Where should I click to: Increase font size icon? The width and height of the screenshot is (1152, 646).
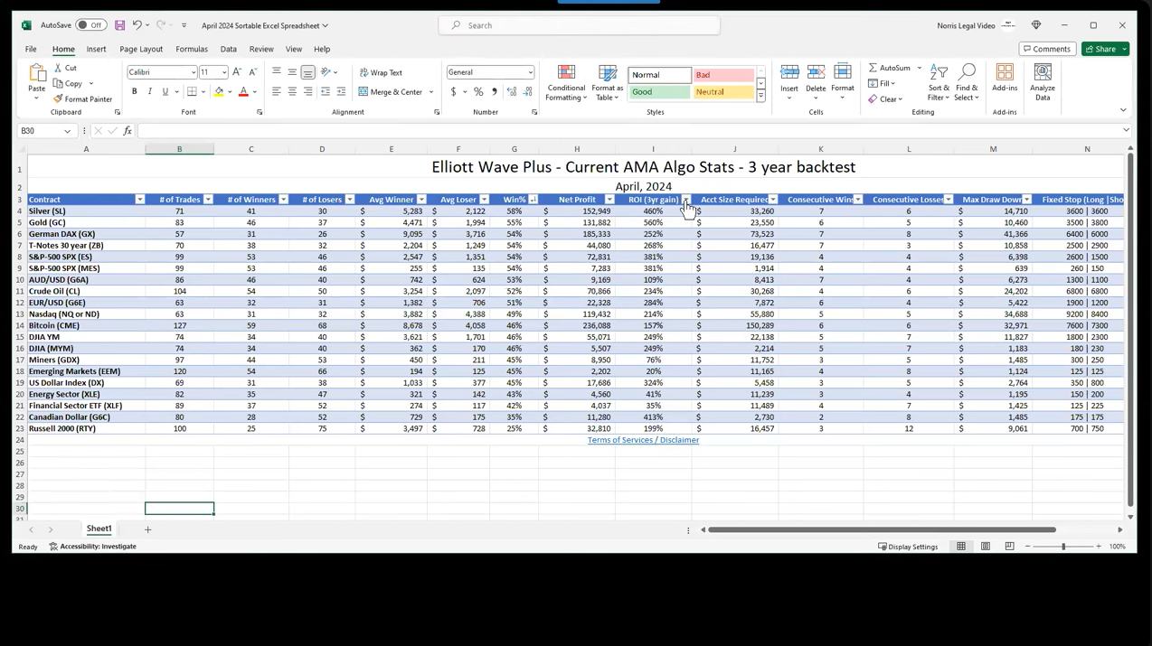[237, 72]
